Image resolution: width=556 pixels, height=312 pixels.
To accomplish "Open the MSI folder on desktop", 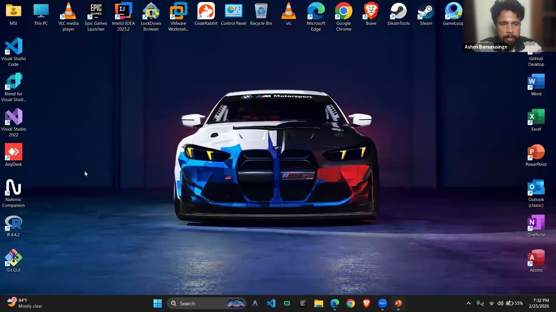I will [x=13, y=14].
